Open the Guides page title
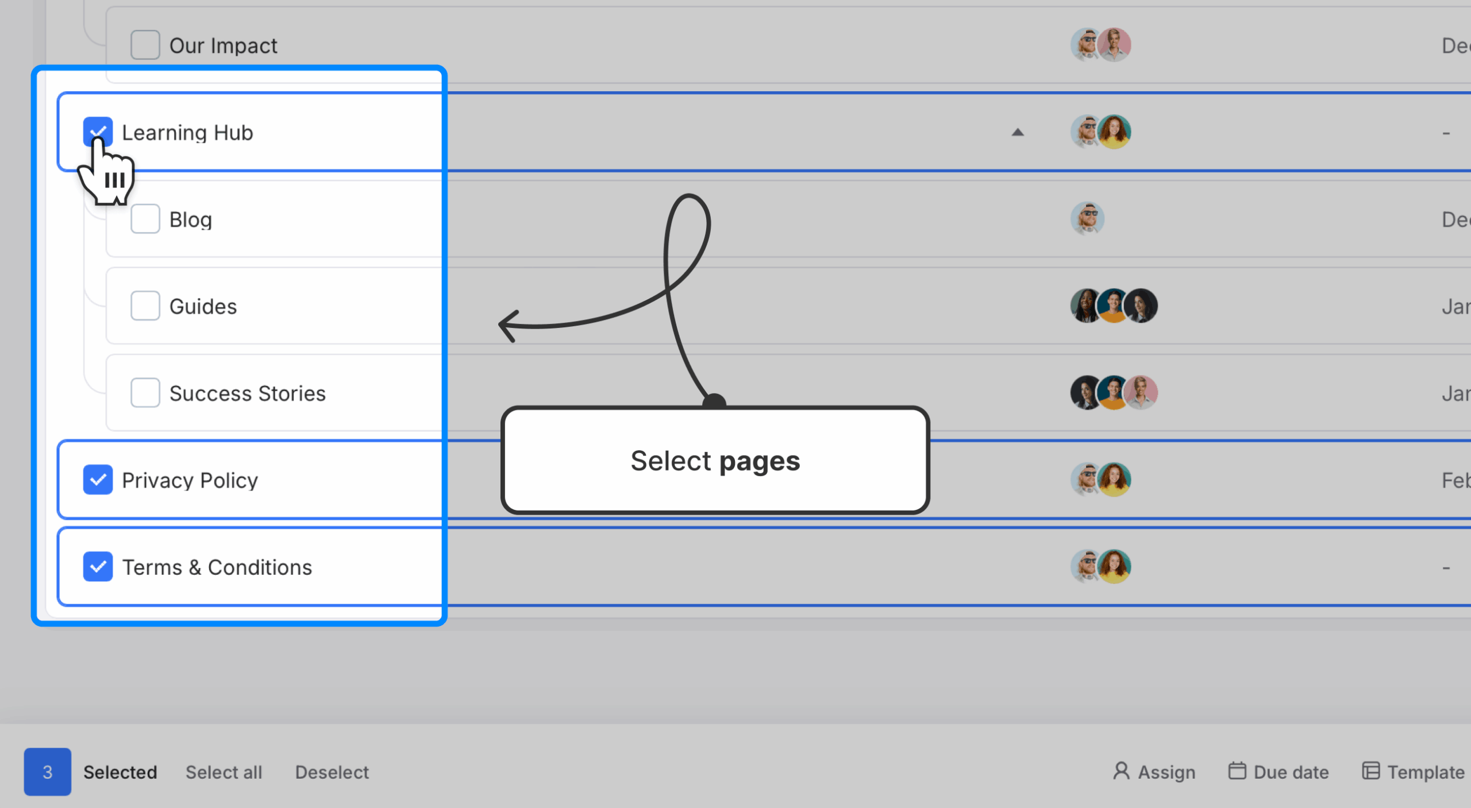Viewport: 1471px width, 808px height. click(x=203, y=307)
